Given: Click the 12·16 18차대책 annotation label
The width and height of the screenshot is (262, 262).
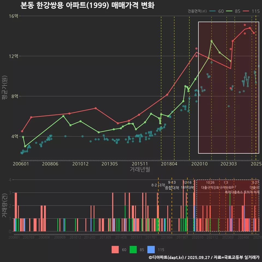Looking at the screenshot, I should click(187, 185).
